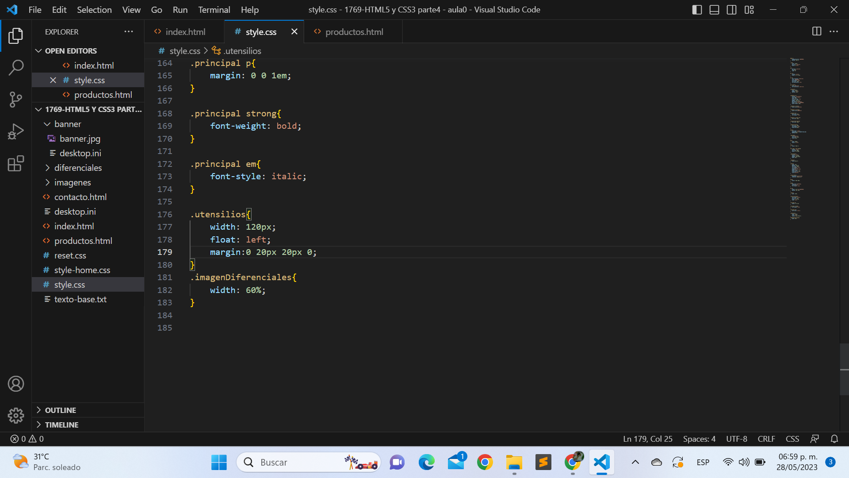The image size is (849, 478).
Task: Open contacto.html from the file tree
Action: click(88, 197)
